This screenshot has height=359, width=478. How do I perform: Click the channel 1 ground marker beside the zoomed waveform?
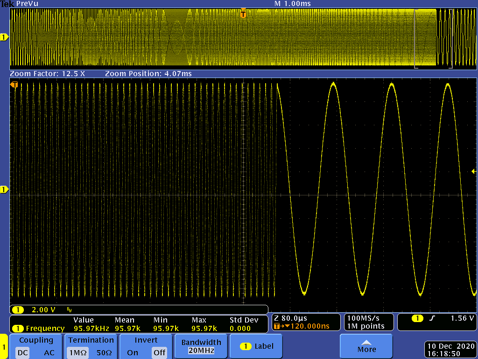[x=5, y=190]
